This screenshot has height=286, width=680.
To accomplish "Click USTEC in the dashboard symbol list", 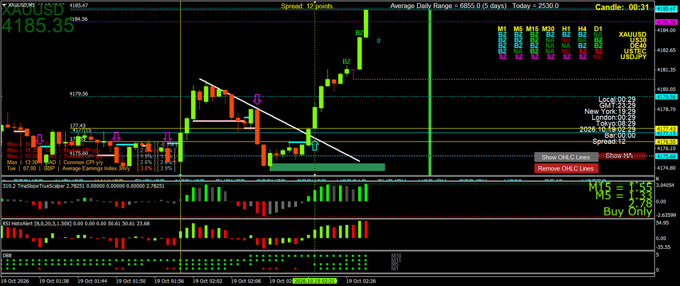I will coord(636,51).
